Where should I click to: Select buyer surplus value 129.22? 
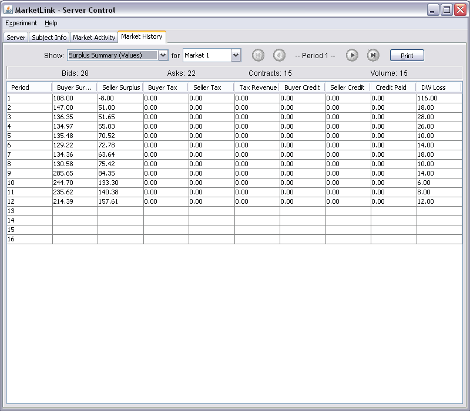[75, 145]
